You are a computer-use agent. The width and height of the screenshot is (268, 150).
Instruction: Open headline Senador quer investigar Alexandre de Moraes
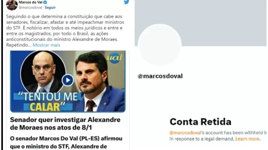(x=65, y=124)
